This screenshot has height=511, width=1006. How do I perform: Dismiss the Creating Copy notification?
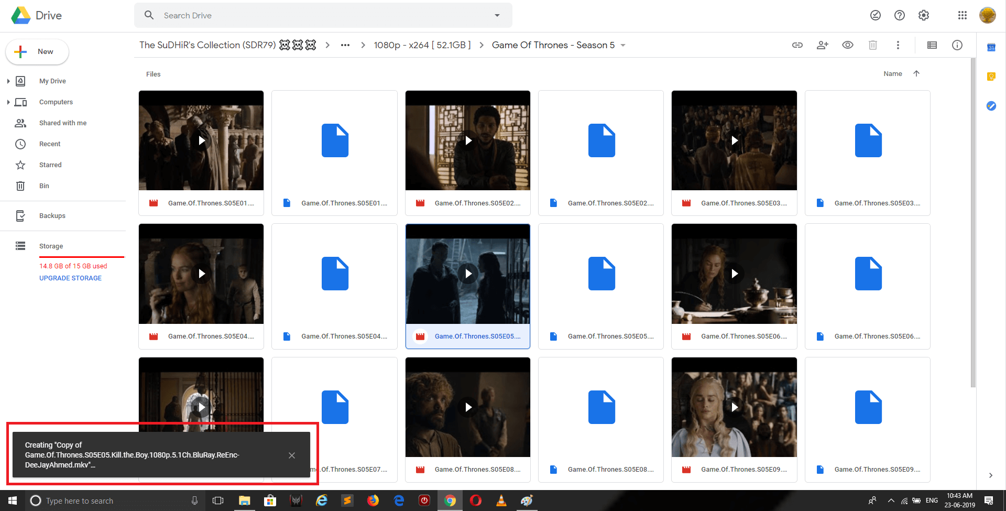(292, 455)
